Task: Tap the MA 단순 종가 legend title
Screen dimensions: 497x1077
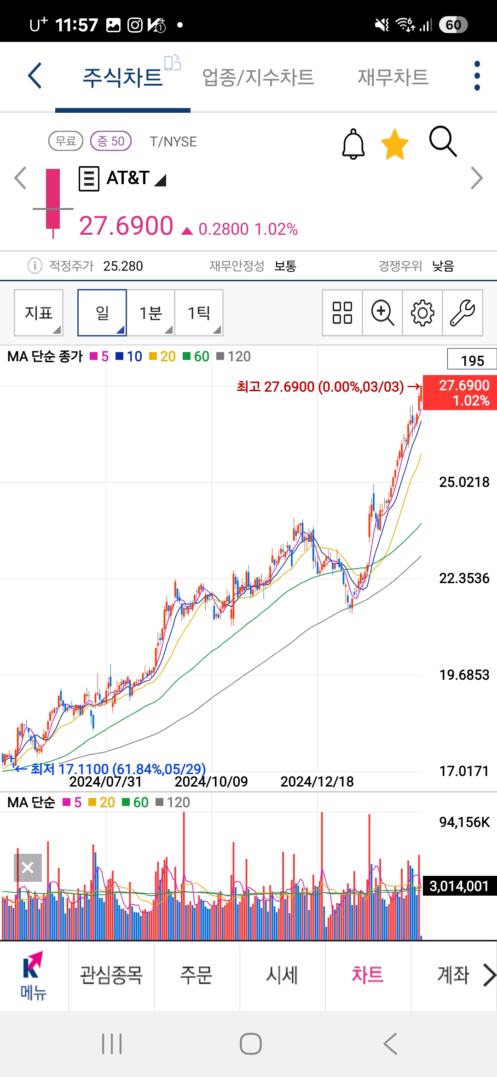Action: [x=45, y=356]
